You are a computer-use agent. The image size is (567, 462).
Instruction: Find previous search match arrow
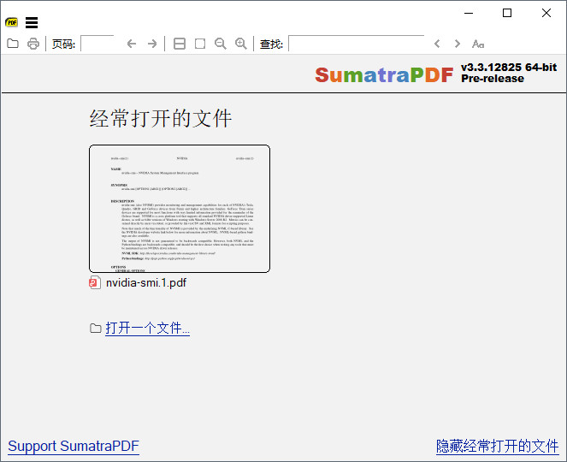437,44
